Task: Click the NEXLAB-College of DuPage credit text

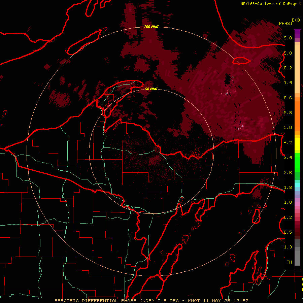Action: 269,4
